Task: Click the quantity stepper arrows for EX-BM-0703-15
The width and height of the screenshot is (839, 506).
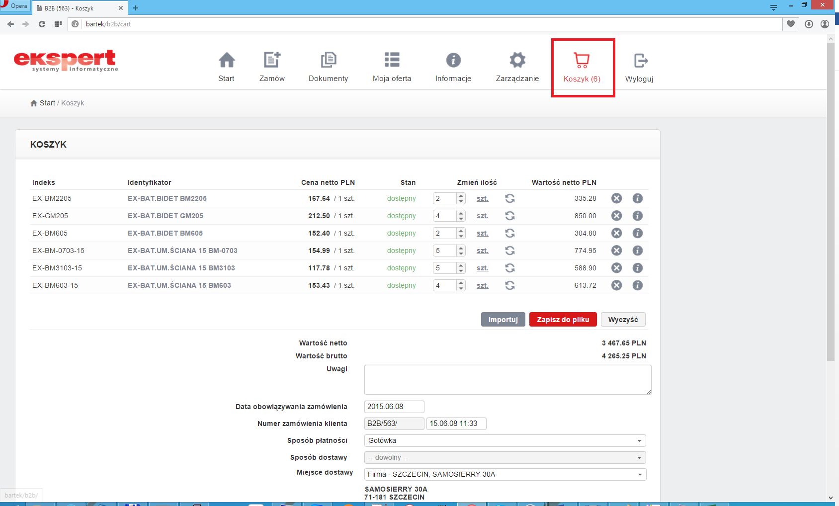Action: click(x=461, y=251)
